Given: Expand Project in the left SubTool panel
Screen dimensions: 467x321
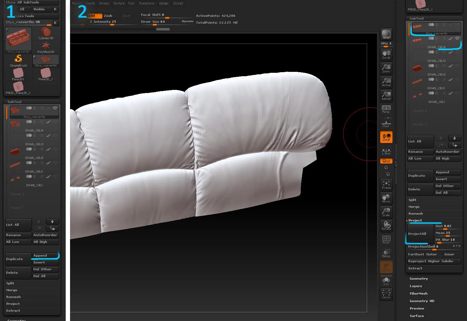Looking at the screenshot, I should (13, 304).
